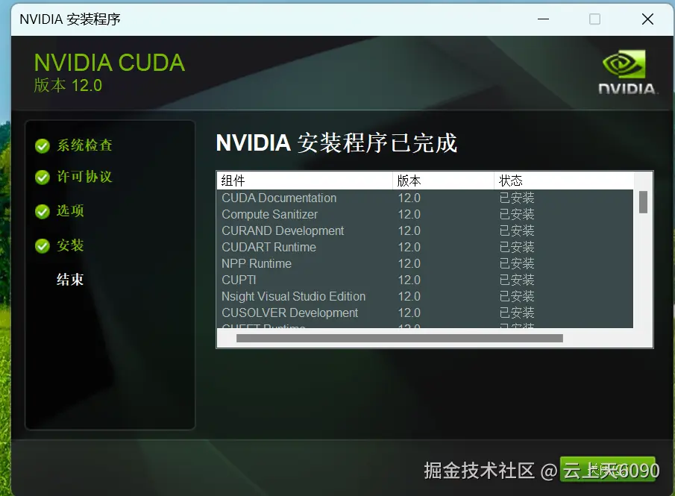Click the horizontal scrollbar of the component list
675x496 pixels.
pos(400,339)
